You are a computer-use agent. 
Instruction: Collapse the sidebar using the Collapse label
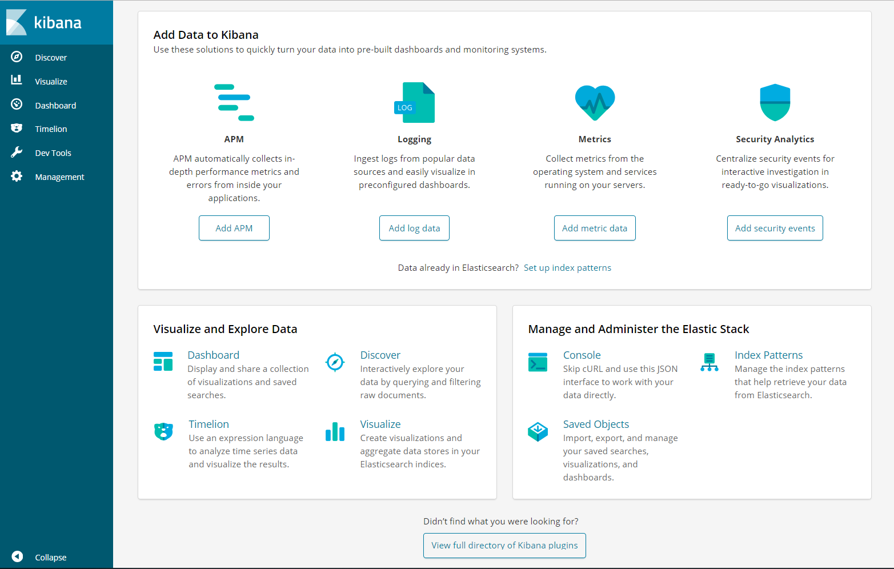click(x=51, y=558)
